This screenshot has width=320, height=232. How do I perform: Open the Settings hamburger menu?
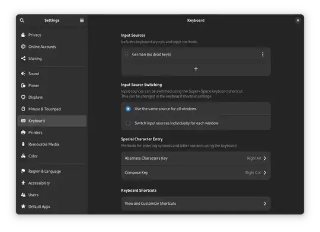pos(82,20)
